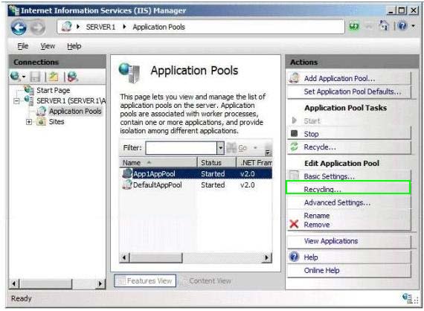The image size is (424, 311).
Task: Click the red X Remove icon
Action: pyautogui.click(x=294, y=224)
